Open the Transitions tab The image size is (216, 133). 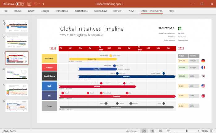pyautogui.click(x=61, y=11)
